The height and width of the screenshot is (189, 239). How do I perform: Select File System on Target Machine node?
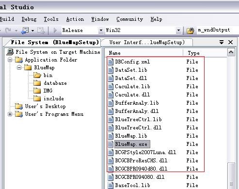[x=58, y=52]
